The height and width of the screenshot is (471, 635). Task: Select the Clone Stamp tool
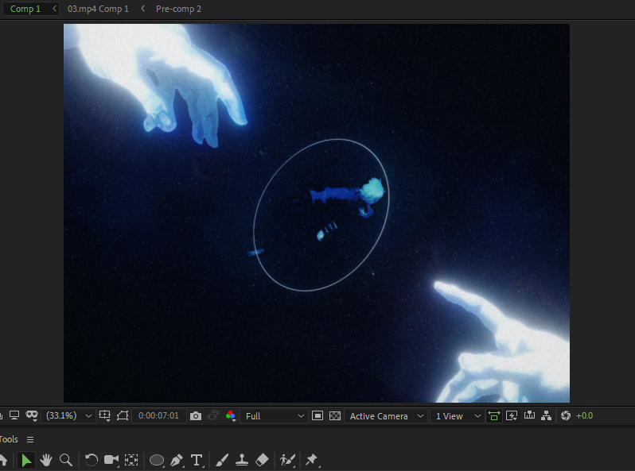pyautogui.click(x=242, y=460)
